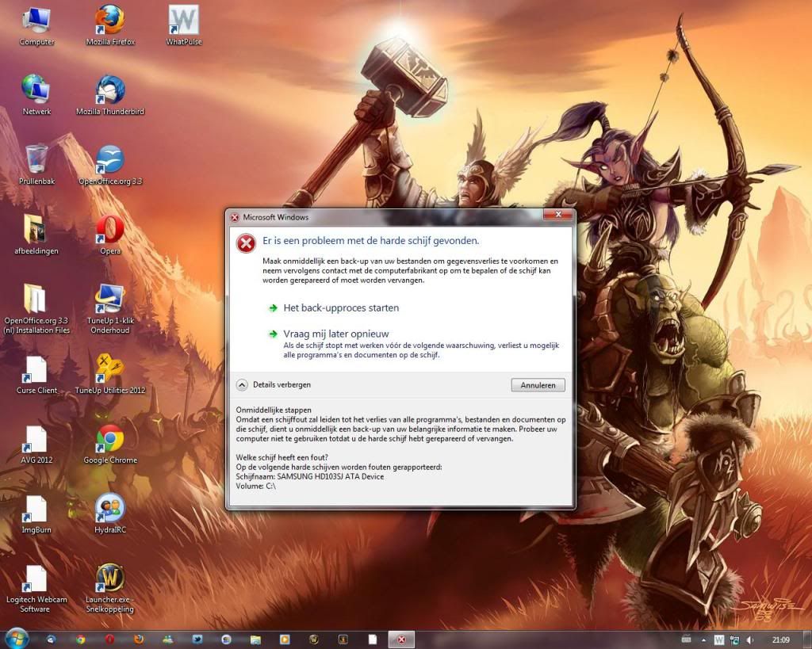Switch to the disk error taskbar button

tap(401, 639)
